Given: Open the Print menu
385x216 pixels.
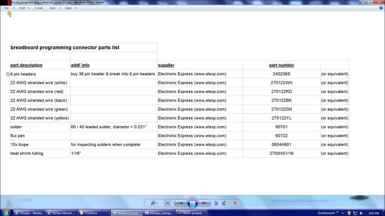Looking at the screenshot, I should (22, 8).
